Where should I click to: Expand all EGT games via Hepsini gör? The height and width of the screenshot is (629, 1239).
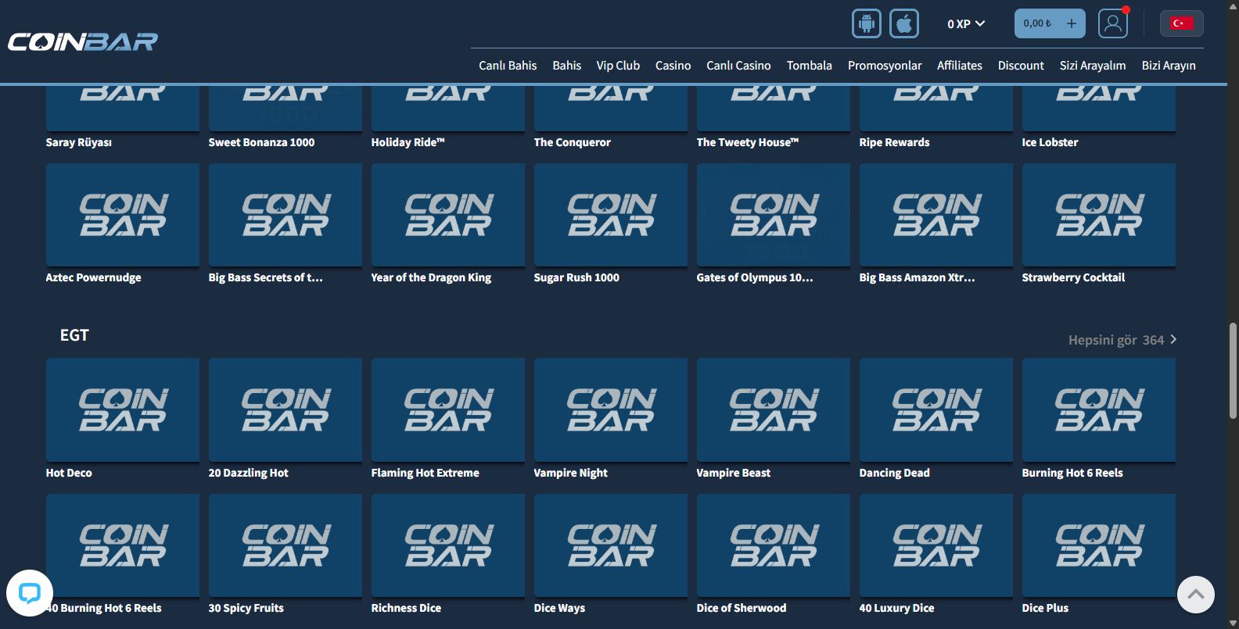click(1122, 340)
